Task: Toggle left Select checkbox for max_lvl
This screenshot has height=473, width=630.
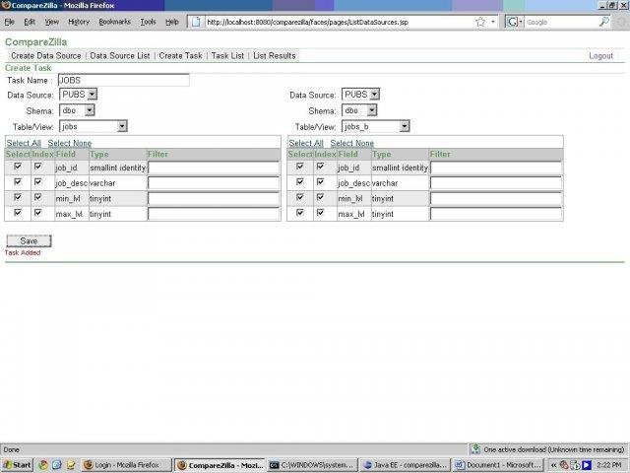Action: [x=18, y=213]
